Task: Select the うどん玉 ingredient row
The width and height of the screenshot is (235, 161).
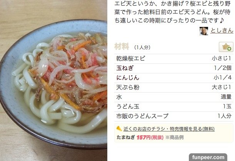Action: point(174,107)
